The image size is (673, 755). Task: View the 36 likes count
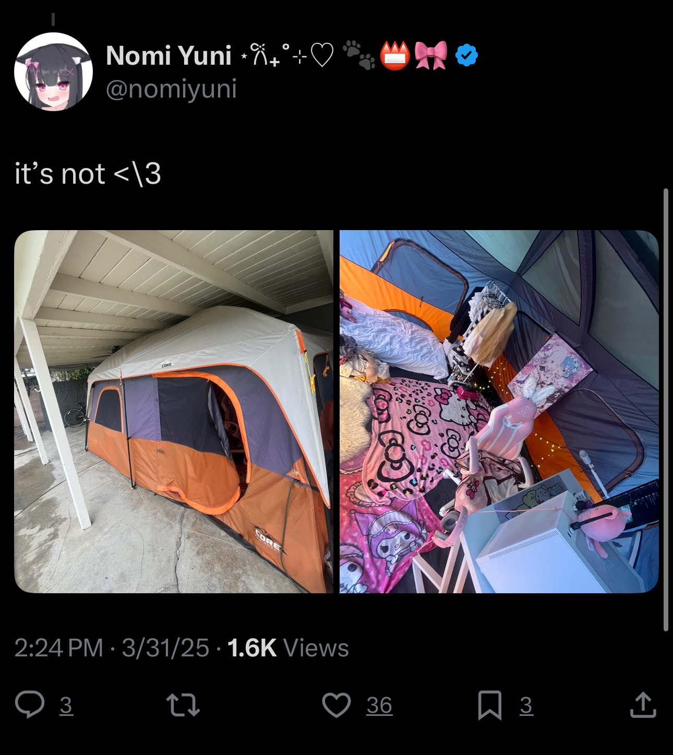[x=379, y=705]
